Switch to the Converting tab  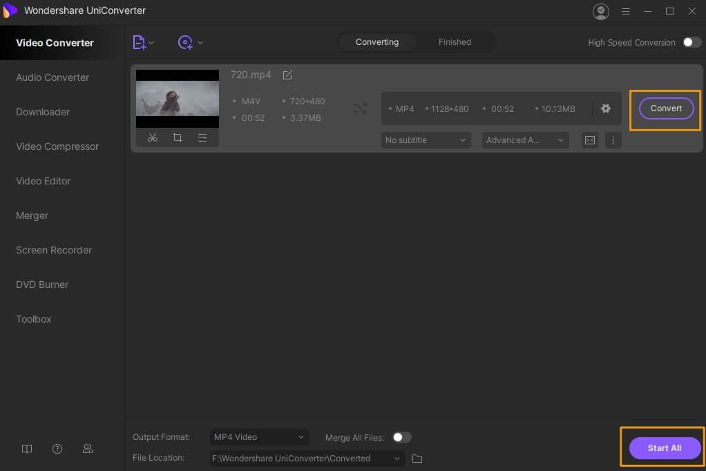[x=377, y=42]
